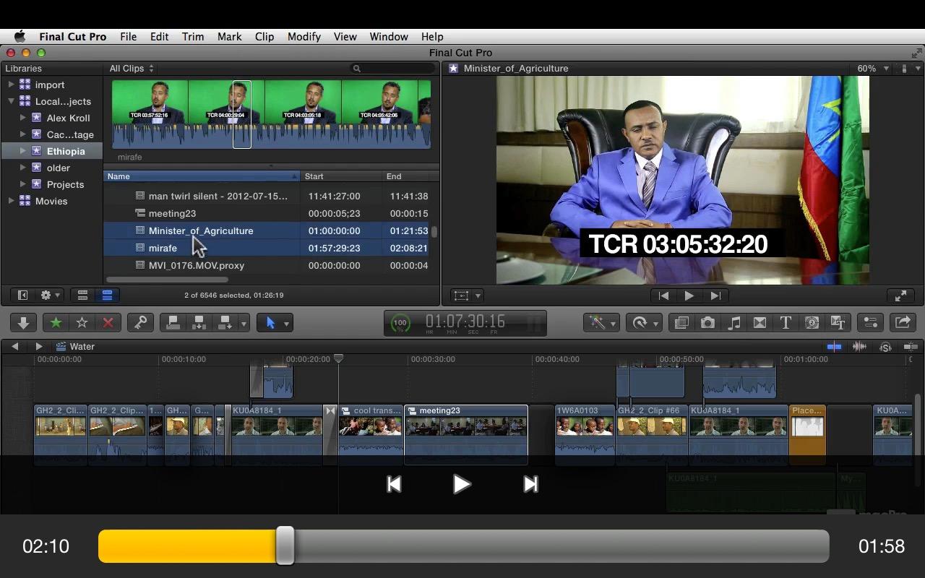
Task: Click the timeline playhead marker on the ruler
Action: 338,359
